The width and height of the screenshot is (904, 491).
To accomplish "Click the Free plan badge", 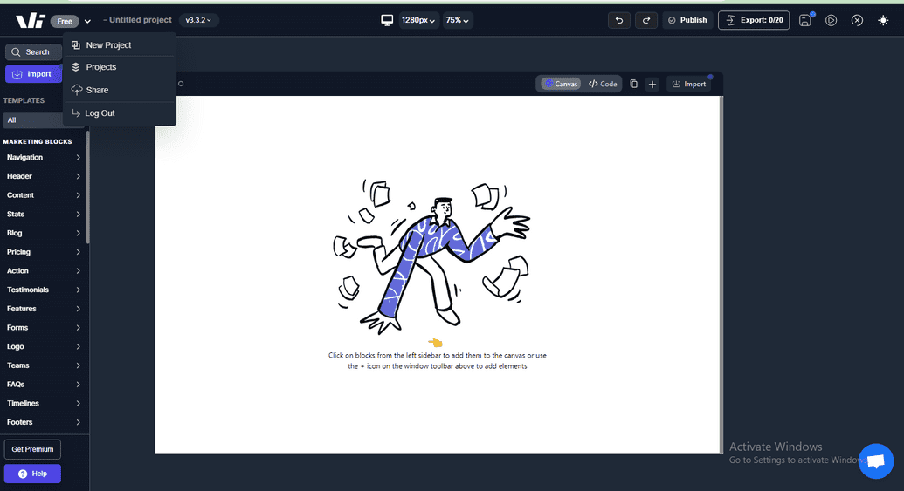I will pyautogui.click(x=65, y=21).
